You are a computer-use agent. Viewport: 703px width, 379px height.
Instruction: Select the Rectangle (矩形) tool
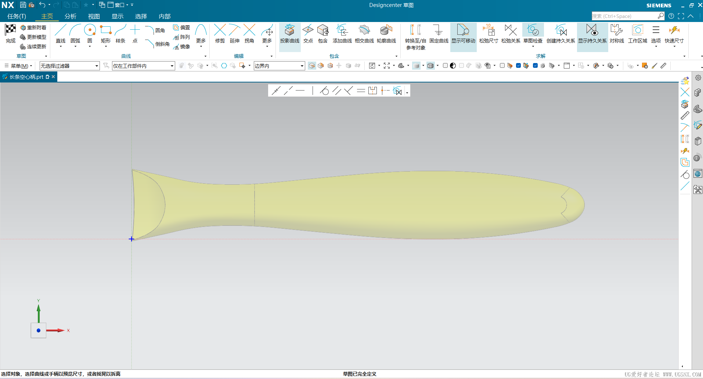point(105,33)
